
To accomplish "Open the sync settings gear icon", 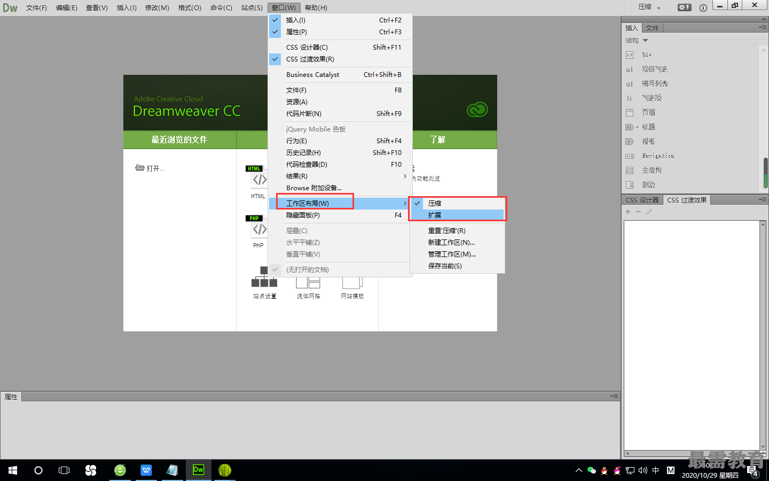I will [684, 7].
